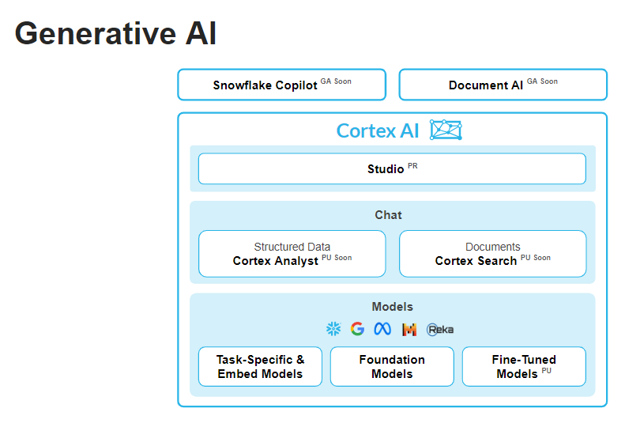Click the Google logo icon
Screen dimensions: 625x427
tap(358, 329)
